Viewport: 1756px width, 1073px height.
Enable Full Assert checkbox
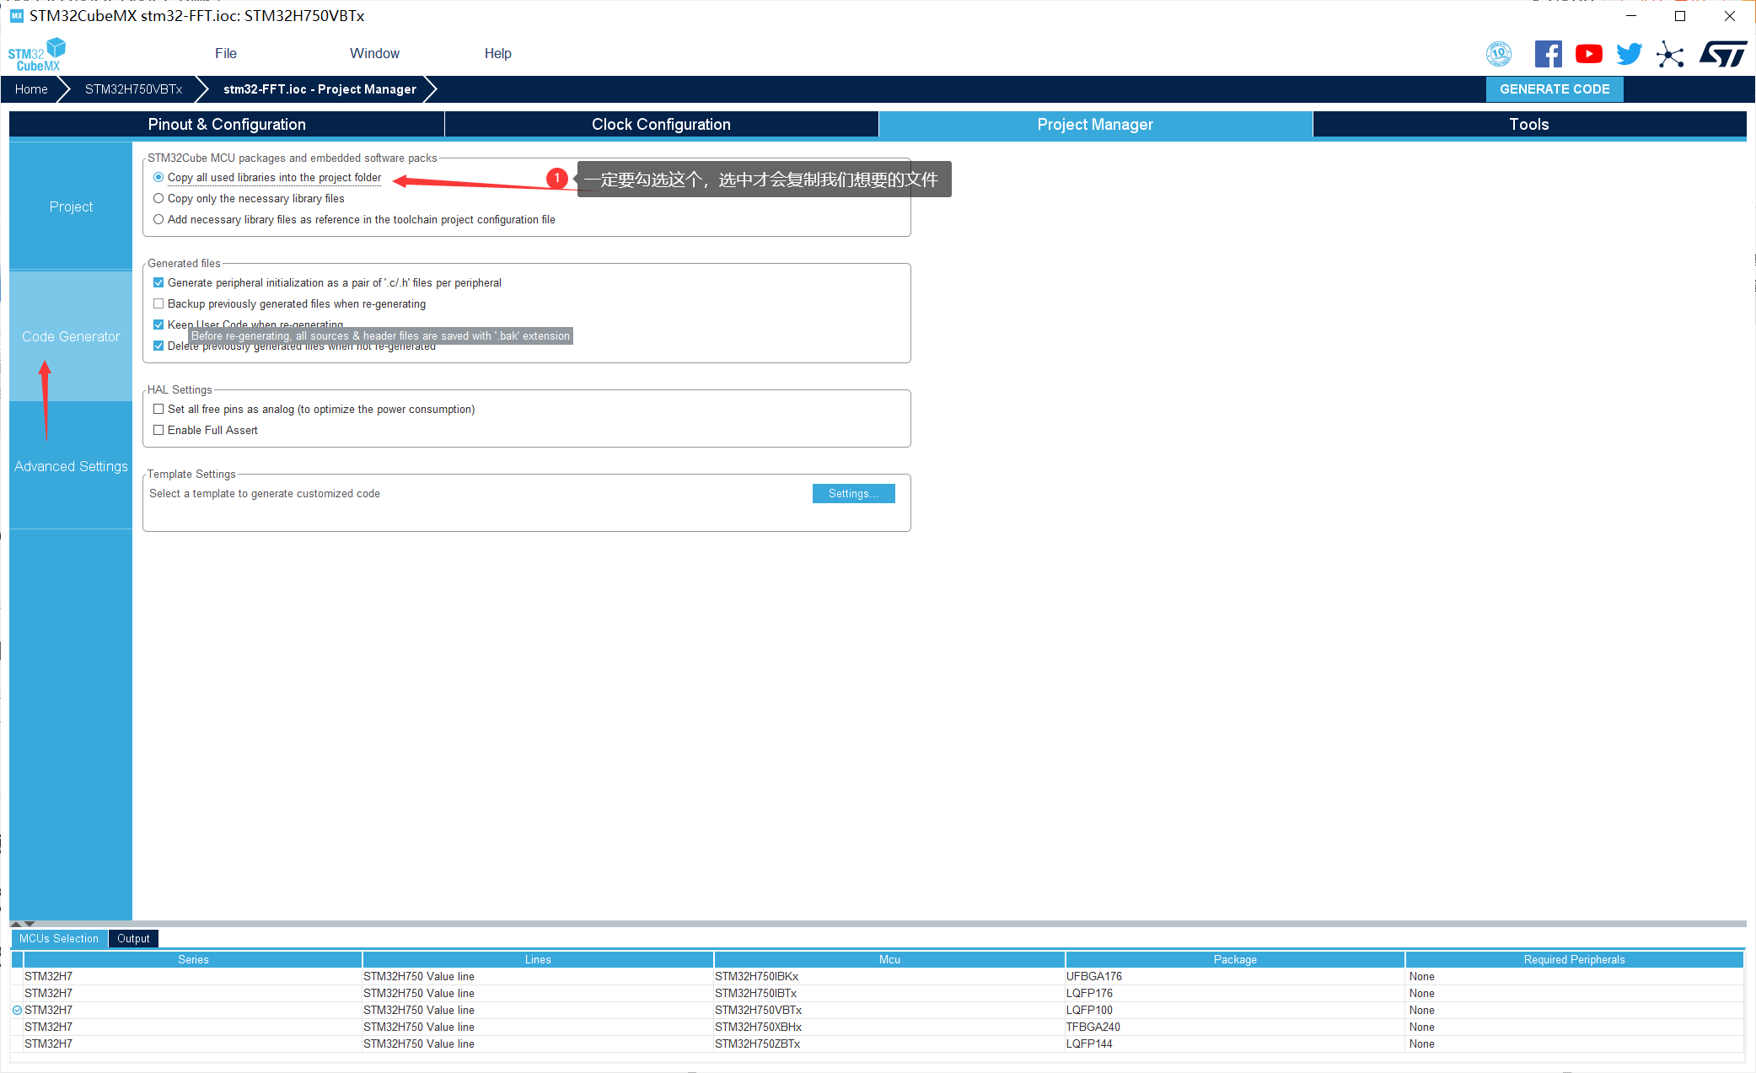(158, 431)
